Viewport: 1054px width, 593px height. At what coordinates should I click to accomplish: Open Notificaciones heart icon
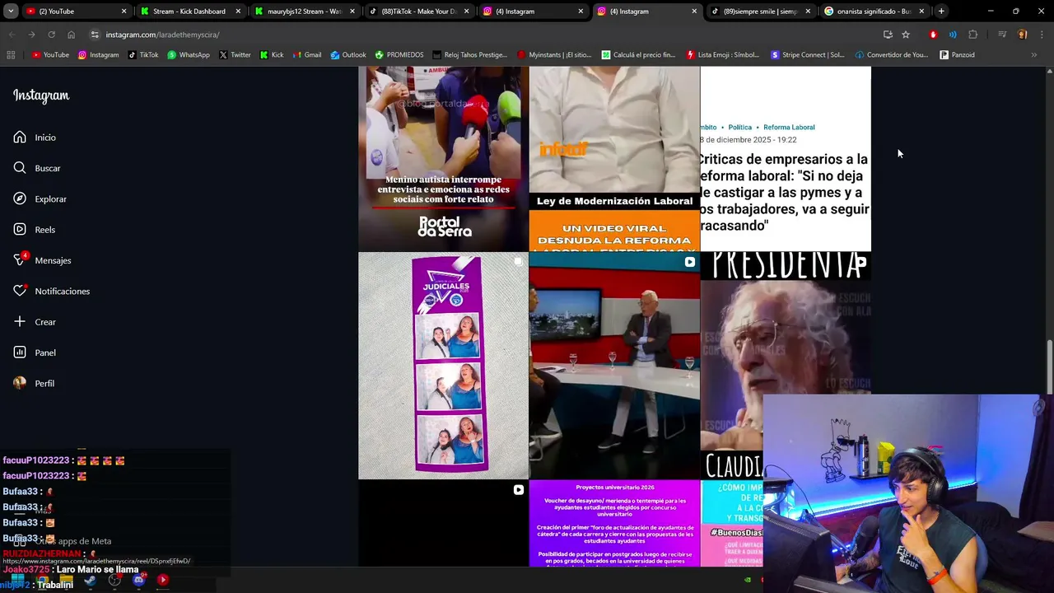click(x=20, y=291)
